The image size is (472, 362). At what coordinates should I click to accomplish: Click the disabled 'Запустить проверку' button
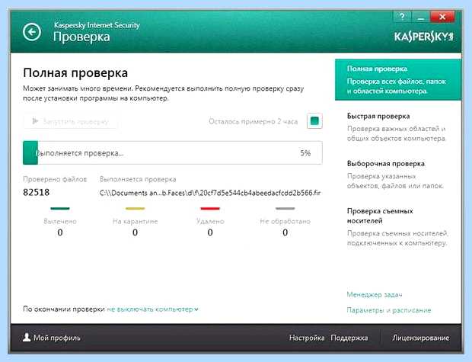71,121
